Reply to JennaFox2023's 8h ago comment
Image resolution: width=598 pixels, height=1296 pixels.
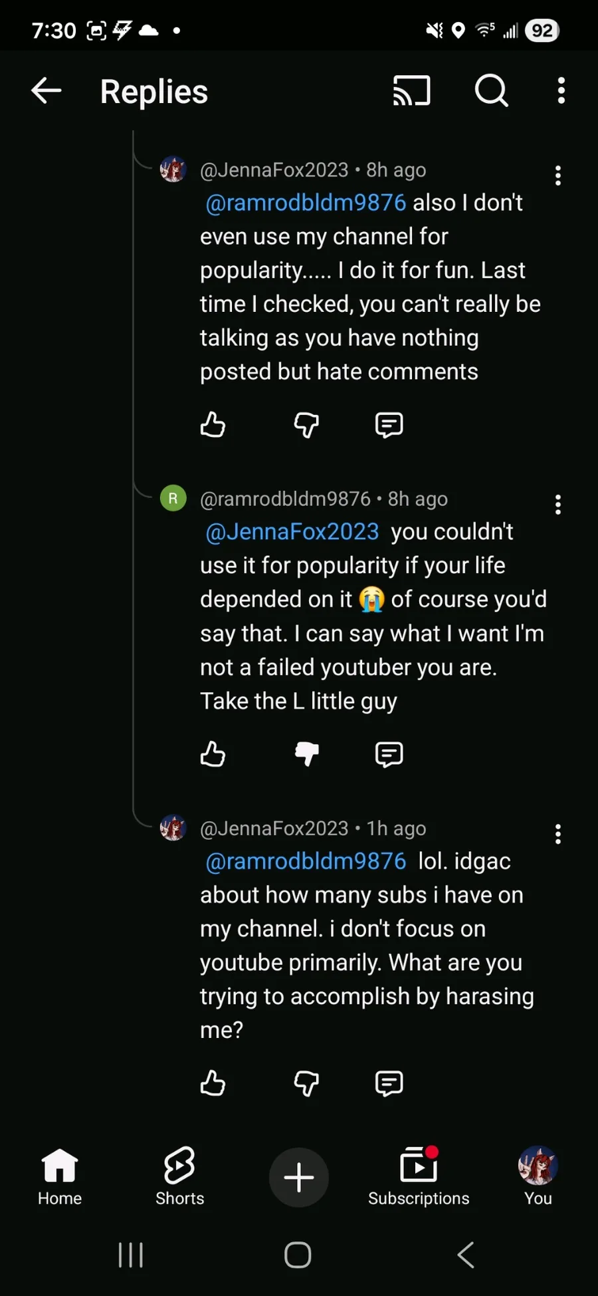click(389, 425)
